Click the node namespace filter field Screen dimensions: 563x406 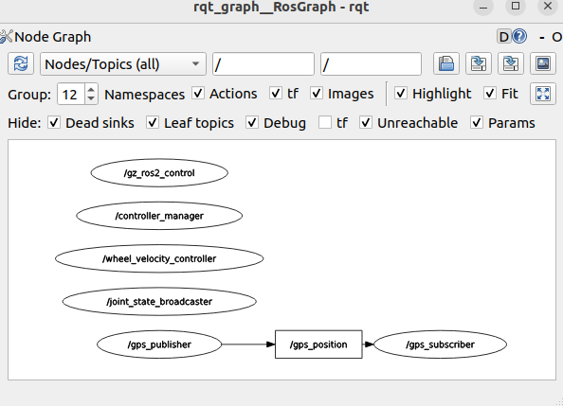[x=263, y=63]
